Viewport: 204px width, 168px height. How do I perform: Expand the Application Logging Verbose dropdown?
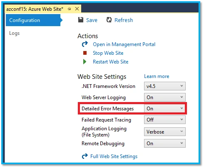[x=165, y=131]
